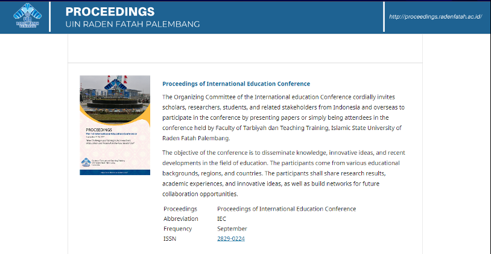Image resolution: width=491 pixels, height=254 pixels.
Task: Click the conference objective paragraph
Action: point(284,173)
